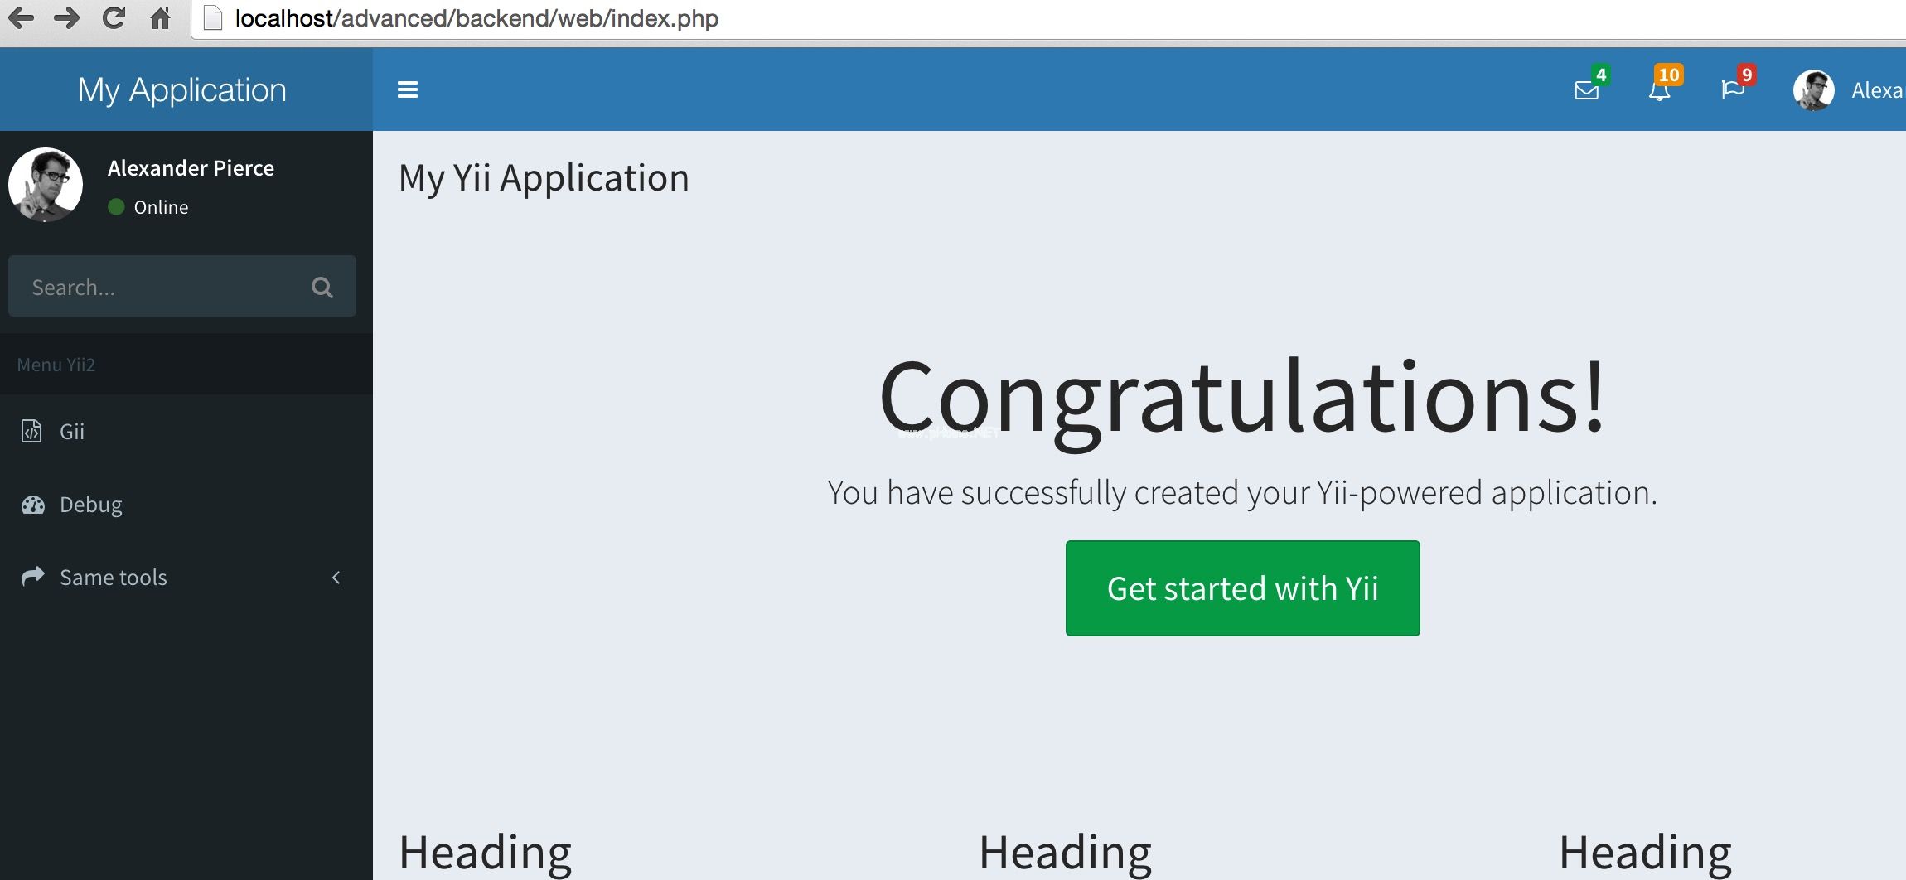The width and height of the screenshot is (1906, 880).
Task: Click the My Application logo link
Action: 182,89
